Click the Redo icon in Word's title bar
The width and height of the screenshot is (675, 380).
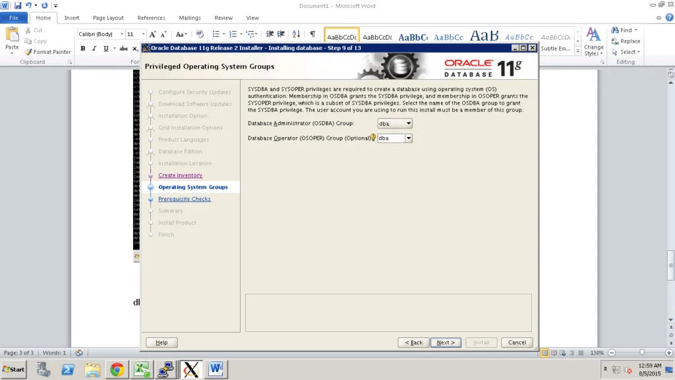pyautogui.click(x=44, y=5)
